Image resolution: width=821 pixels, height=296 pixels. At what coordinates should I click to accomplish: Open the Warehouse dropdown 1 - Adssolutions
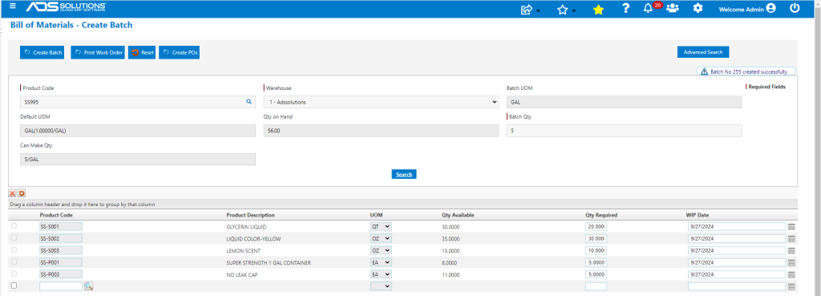click(381, 102)
